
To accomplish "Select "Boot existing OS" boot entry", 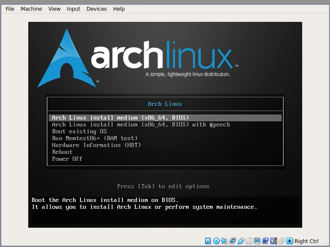I will tap(79, 131).
